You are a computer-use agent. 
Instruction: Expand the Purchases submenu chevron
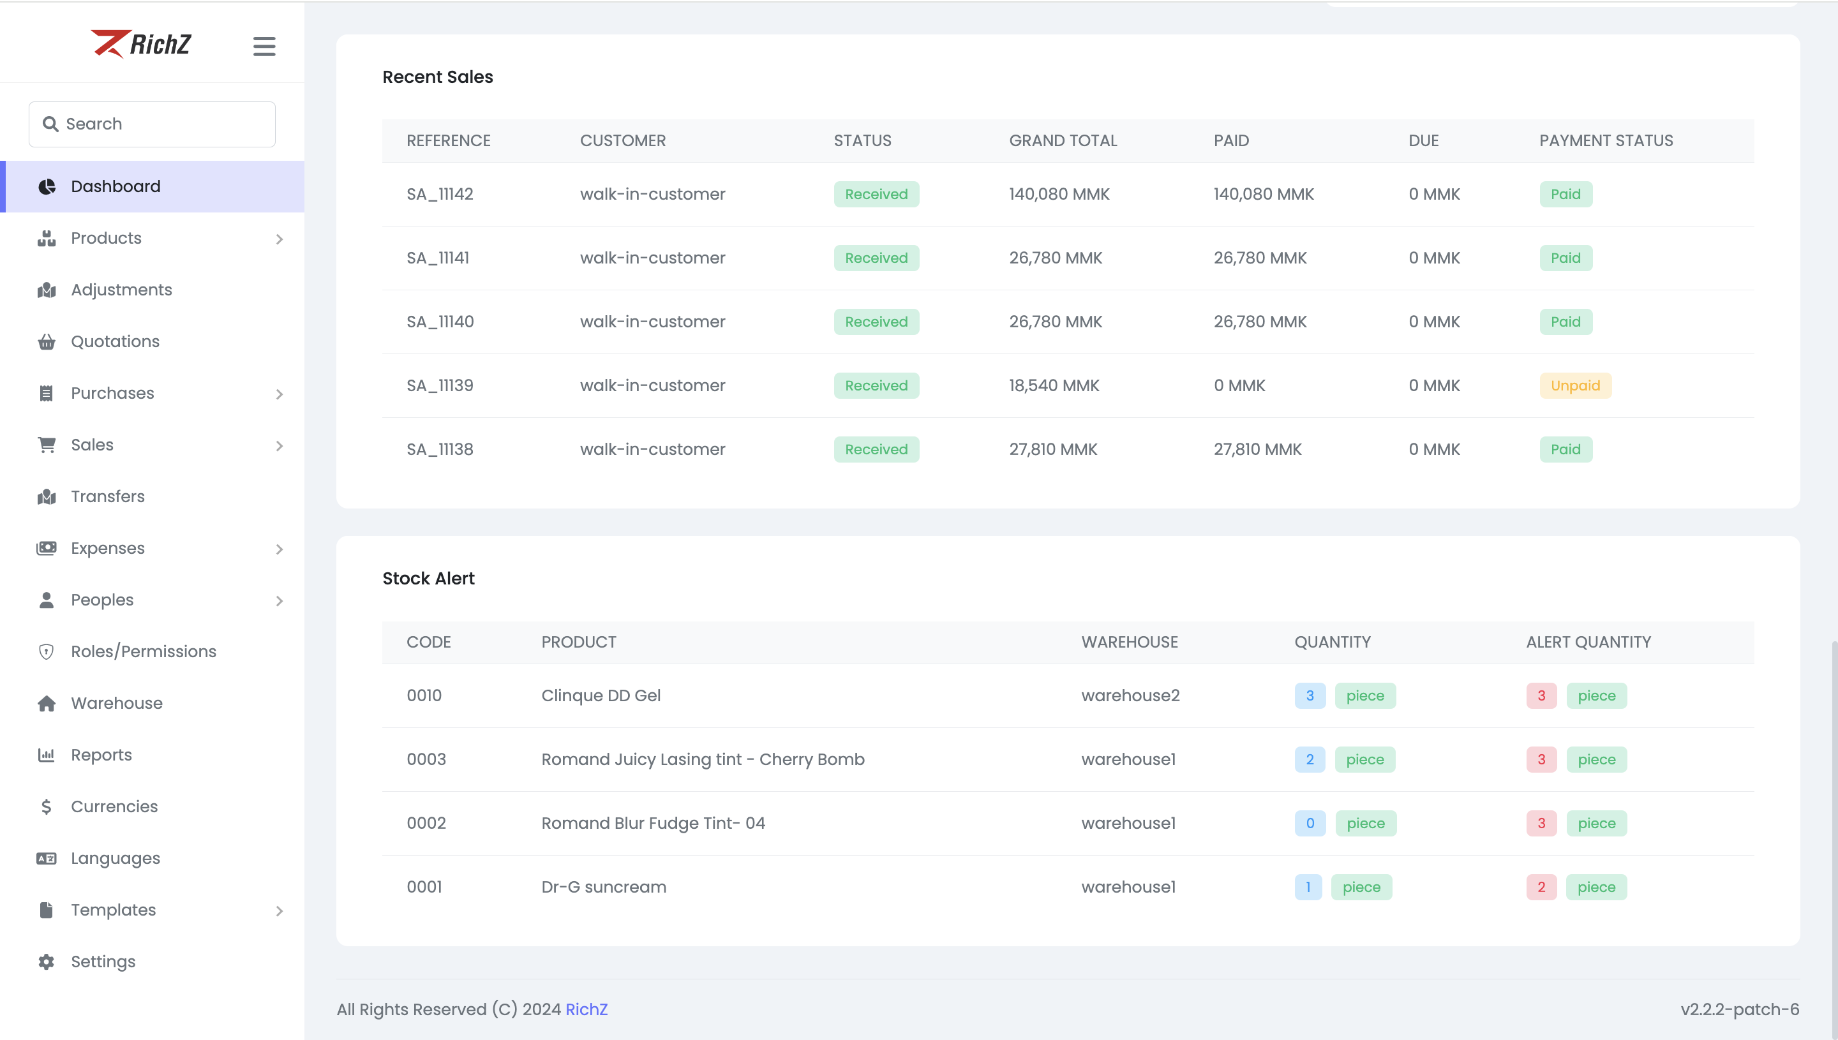280,394
